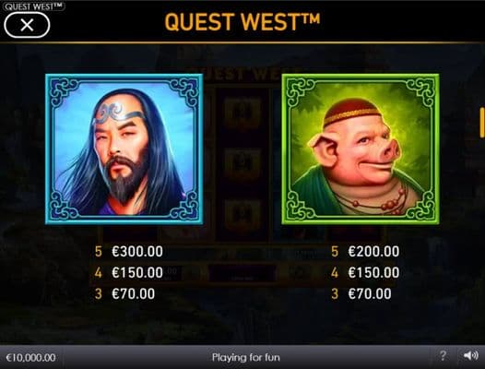Screen dimensions: 485x369
Task: Select the long-haired warrior symbol image
Action: coord(124,149)
